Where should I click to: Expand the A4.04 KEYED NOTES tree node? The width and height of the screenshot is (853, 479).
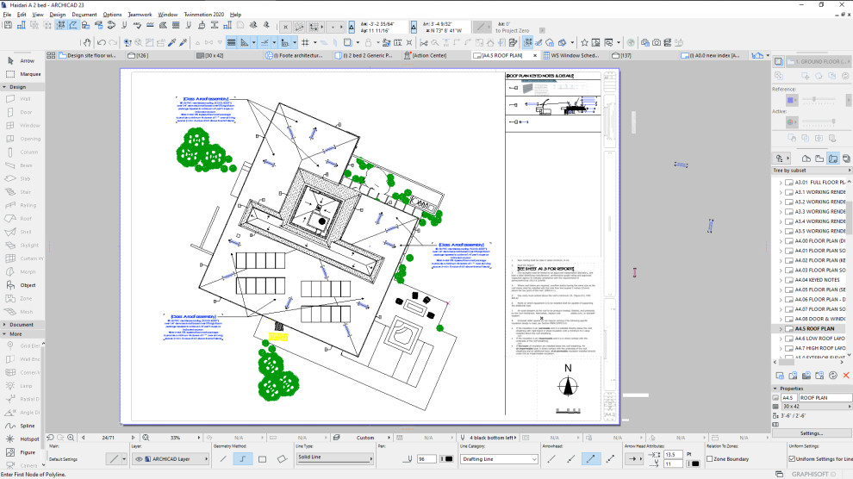(x=781, y=280)
